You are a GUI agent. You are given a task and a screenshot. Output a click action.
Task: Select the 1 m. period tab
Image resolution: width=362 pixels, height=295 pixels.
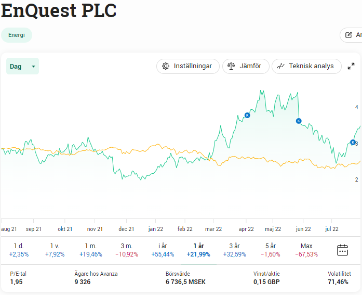click(x=91, y=250)
